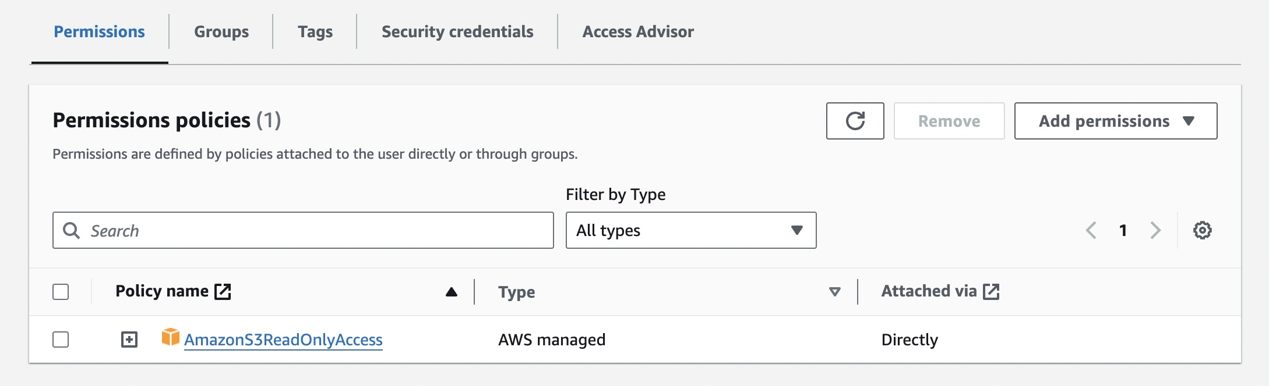The height and width of the screenshot is (386, 1269).
Task: Click the Remove button
Action: 949,121
